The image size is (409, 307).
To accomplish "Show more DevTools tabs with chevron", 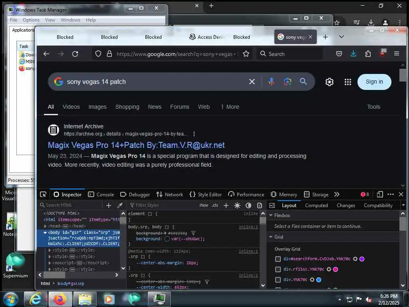I will tap(337, 195).
